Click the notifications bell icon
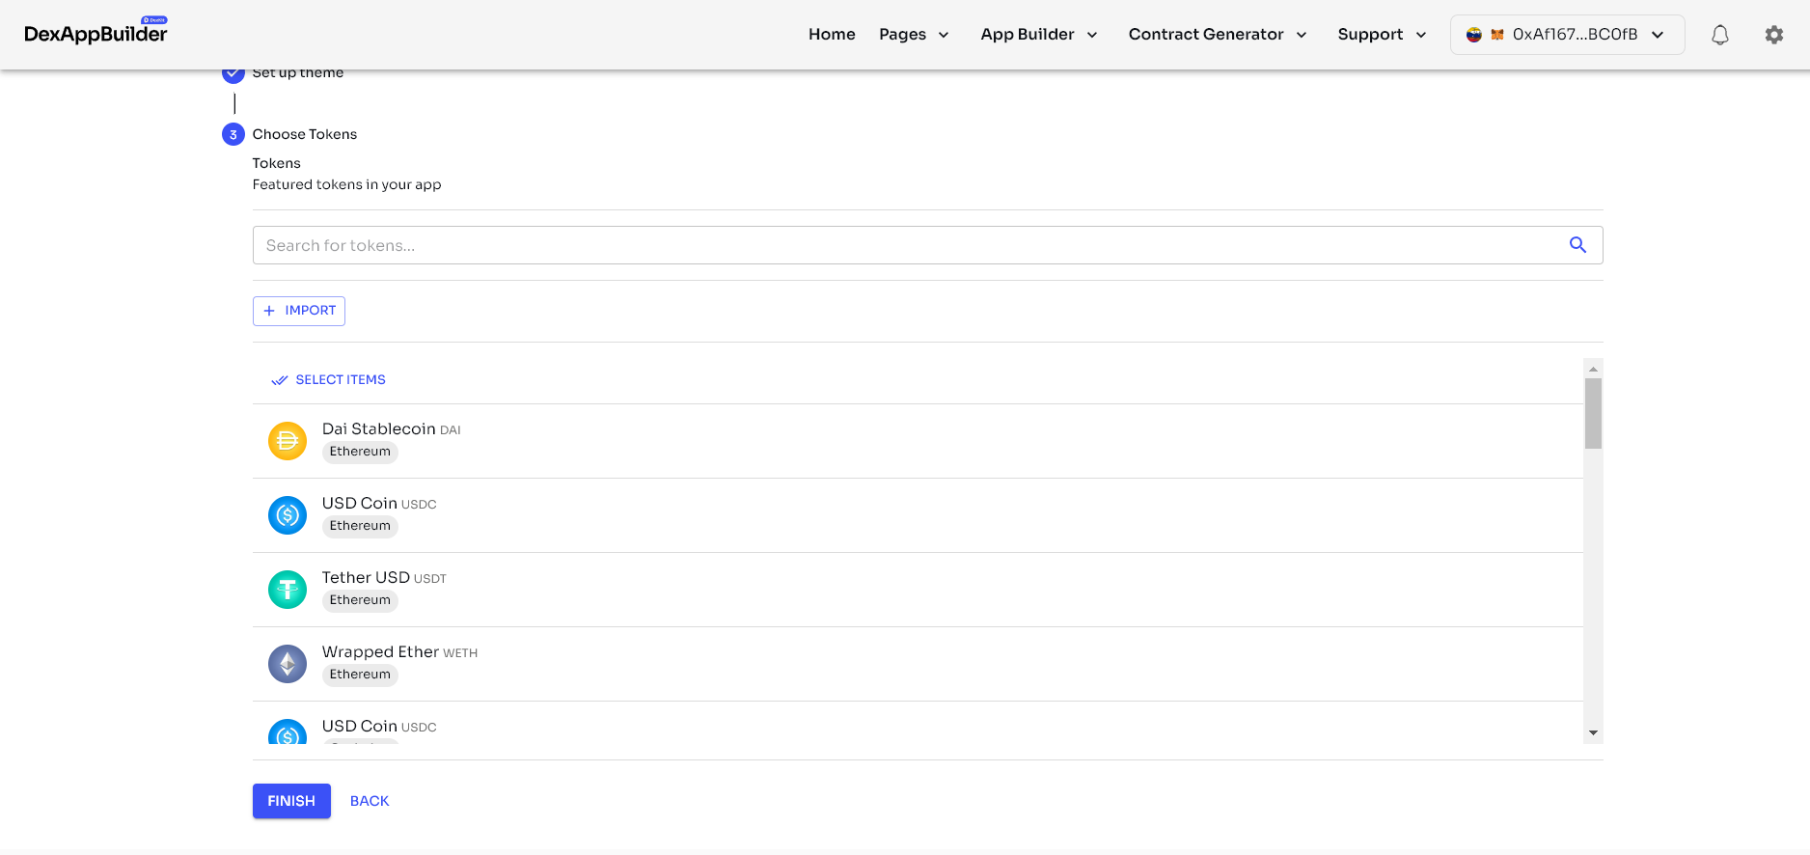1810x855 pixels. click(x=1719, y=35)
